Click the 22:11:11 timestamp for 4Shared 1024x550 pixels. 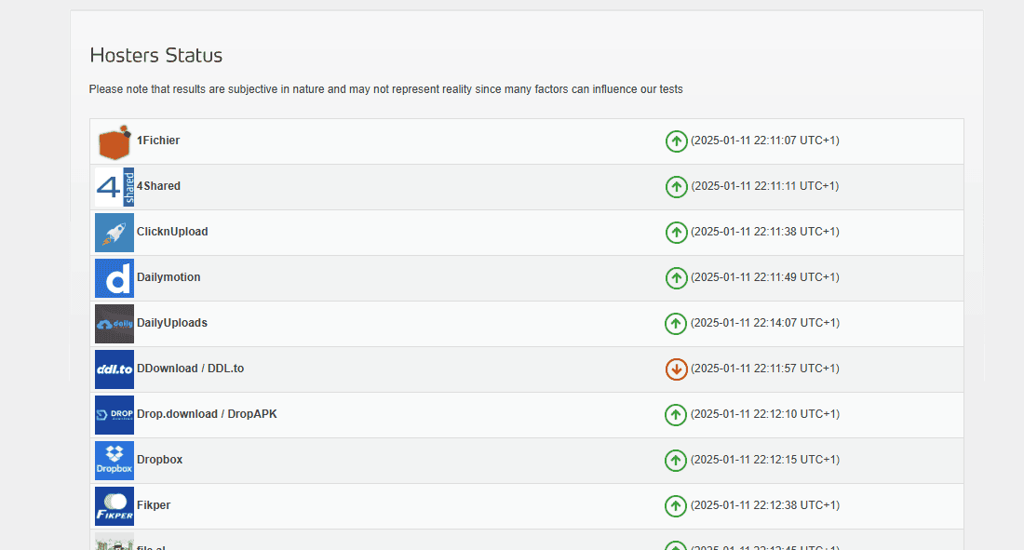pos(765,186)
